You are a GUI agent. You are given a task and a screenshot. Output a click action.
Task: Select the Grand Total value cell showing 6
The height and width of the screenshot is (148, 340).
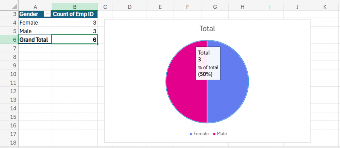[75, 40]
